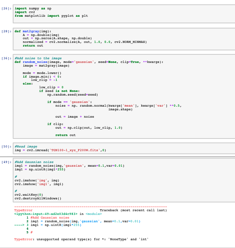Click cv2.destroyAllWindows() in cell 49

point(38,198)
